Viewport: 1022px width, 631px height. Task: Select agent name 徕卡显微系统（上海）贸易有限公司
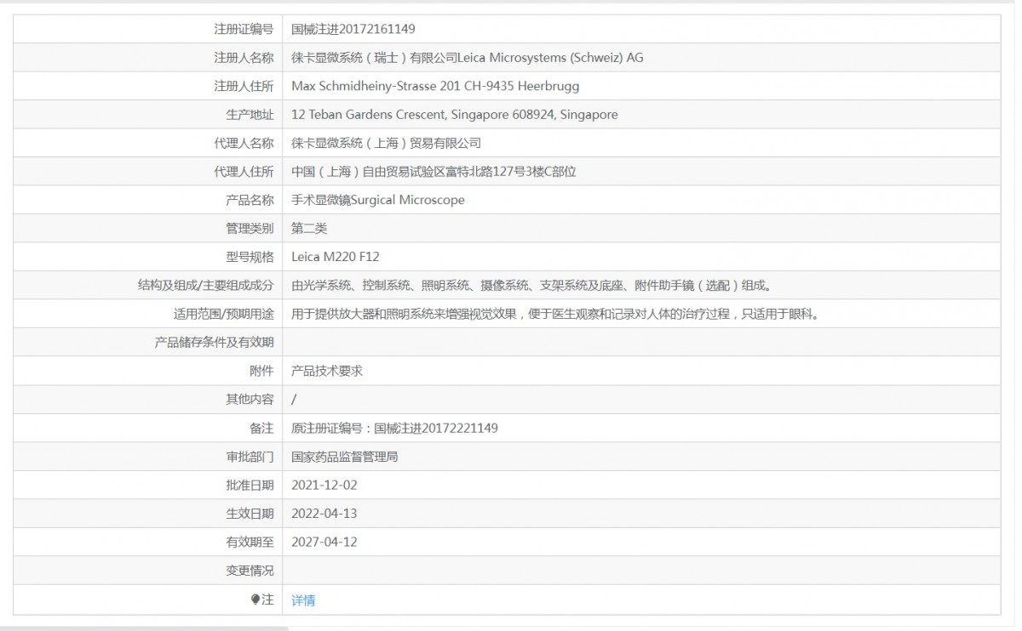[386, 143]
